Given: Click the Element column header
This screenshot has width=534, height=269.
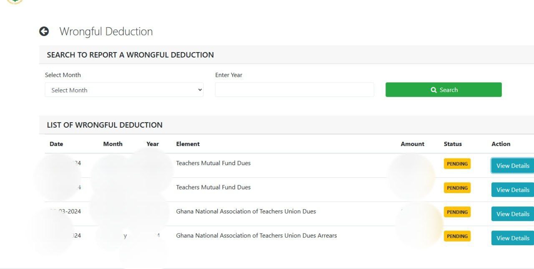Looking at the screenshot, I should tap(188, 144).
